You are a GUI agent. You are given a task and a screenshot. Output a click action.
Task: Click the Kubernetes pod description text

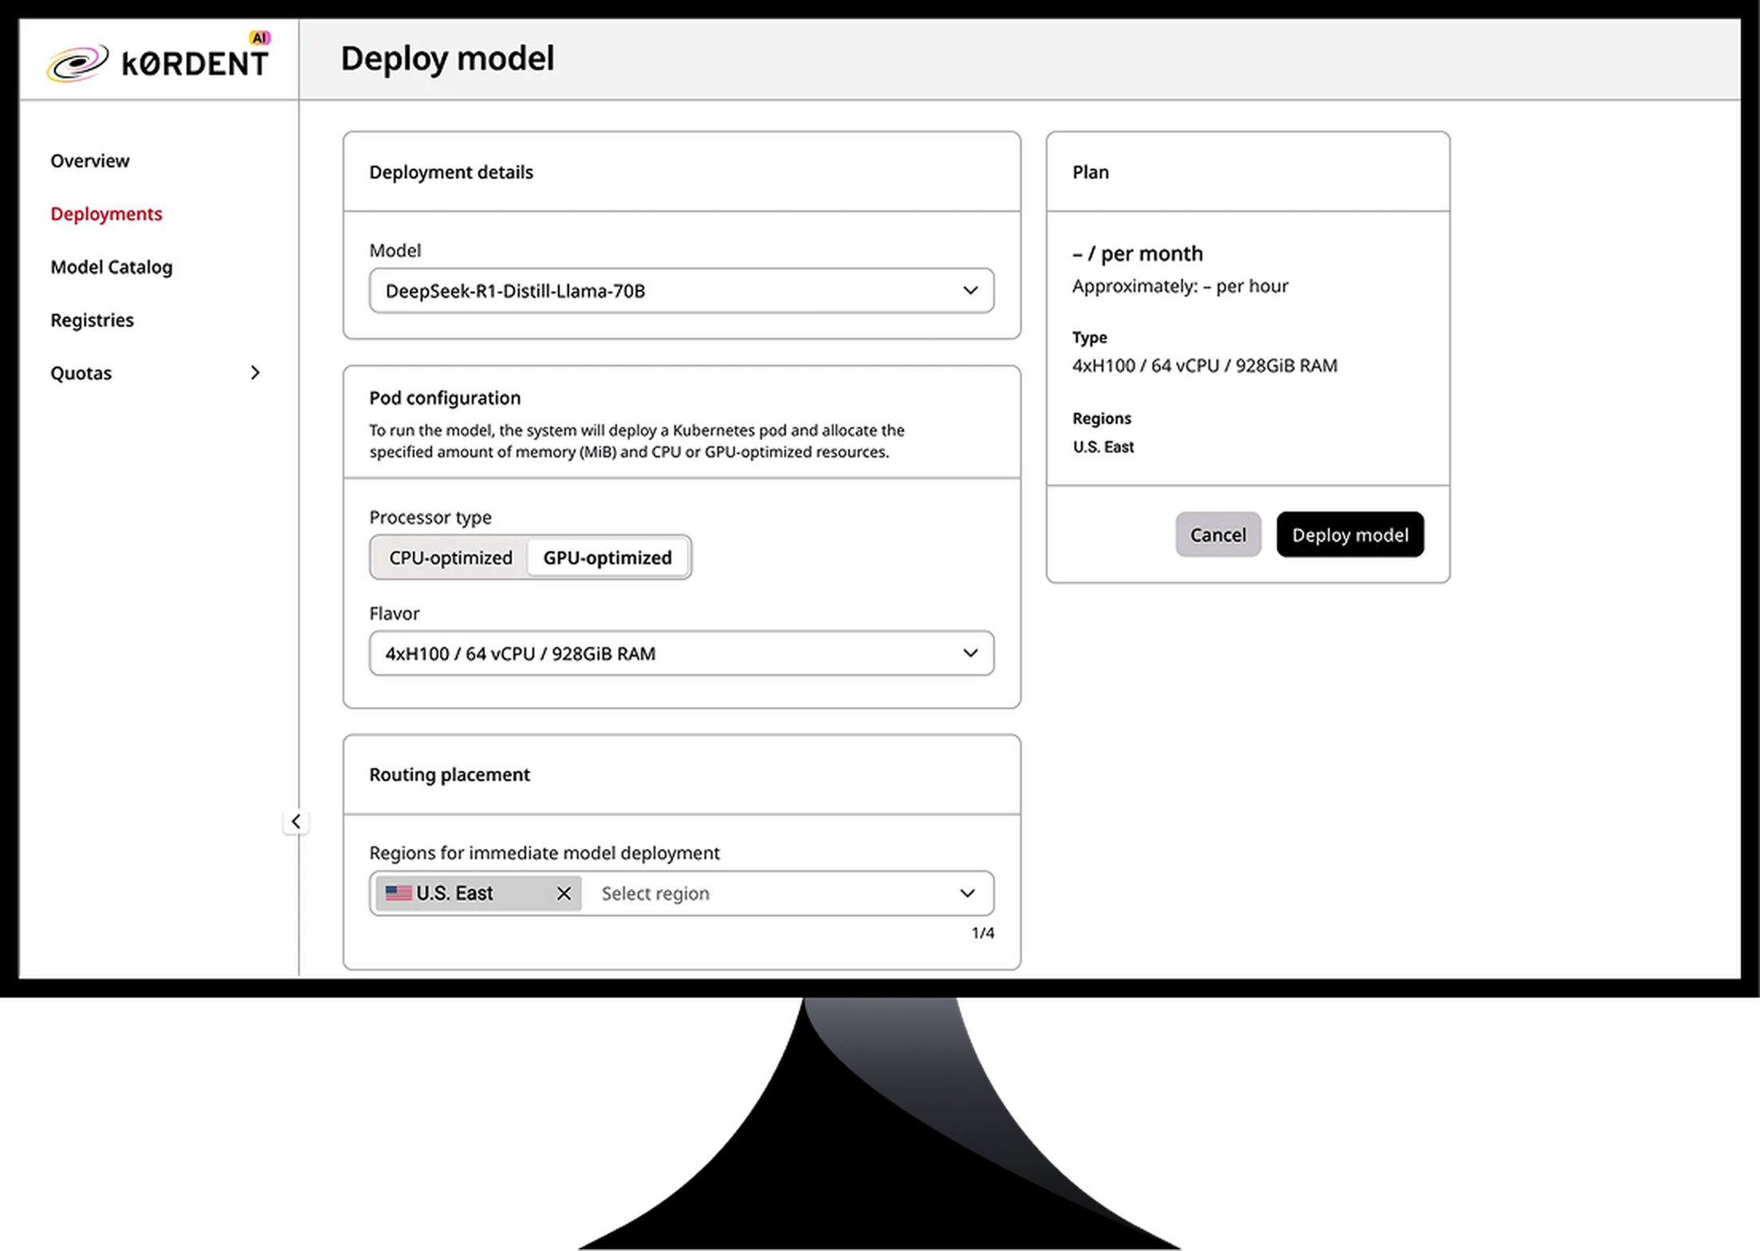(637, 441)
